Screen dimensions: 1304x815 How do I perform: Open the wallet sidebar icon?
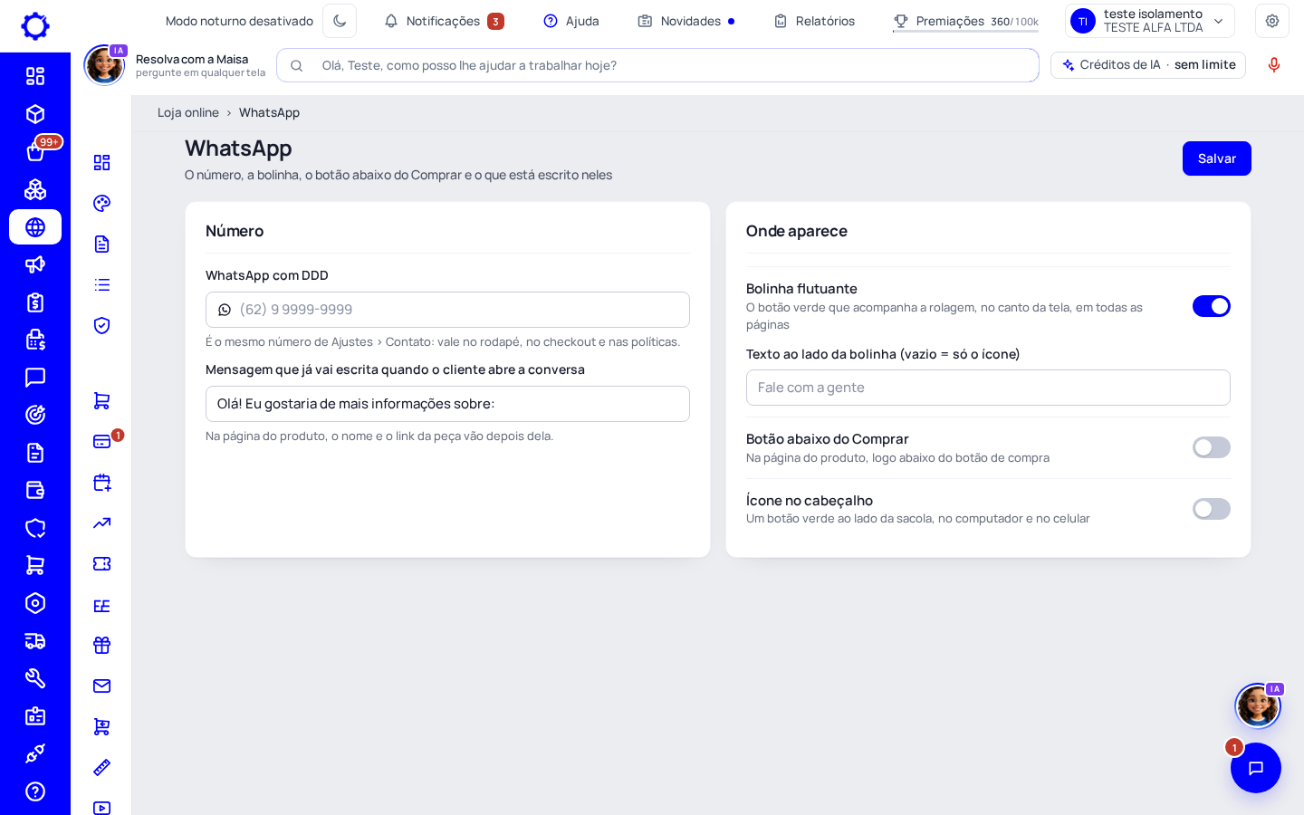35,490
